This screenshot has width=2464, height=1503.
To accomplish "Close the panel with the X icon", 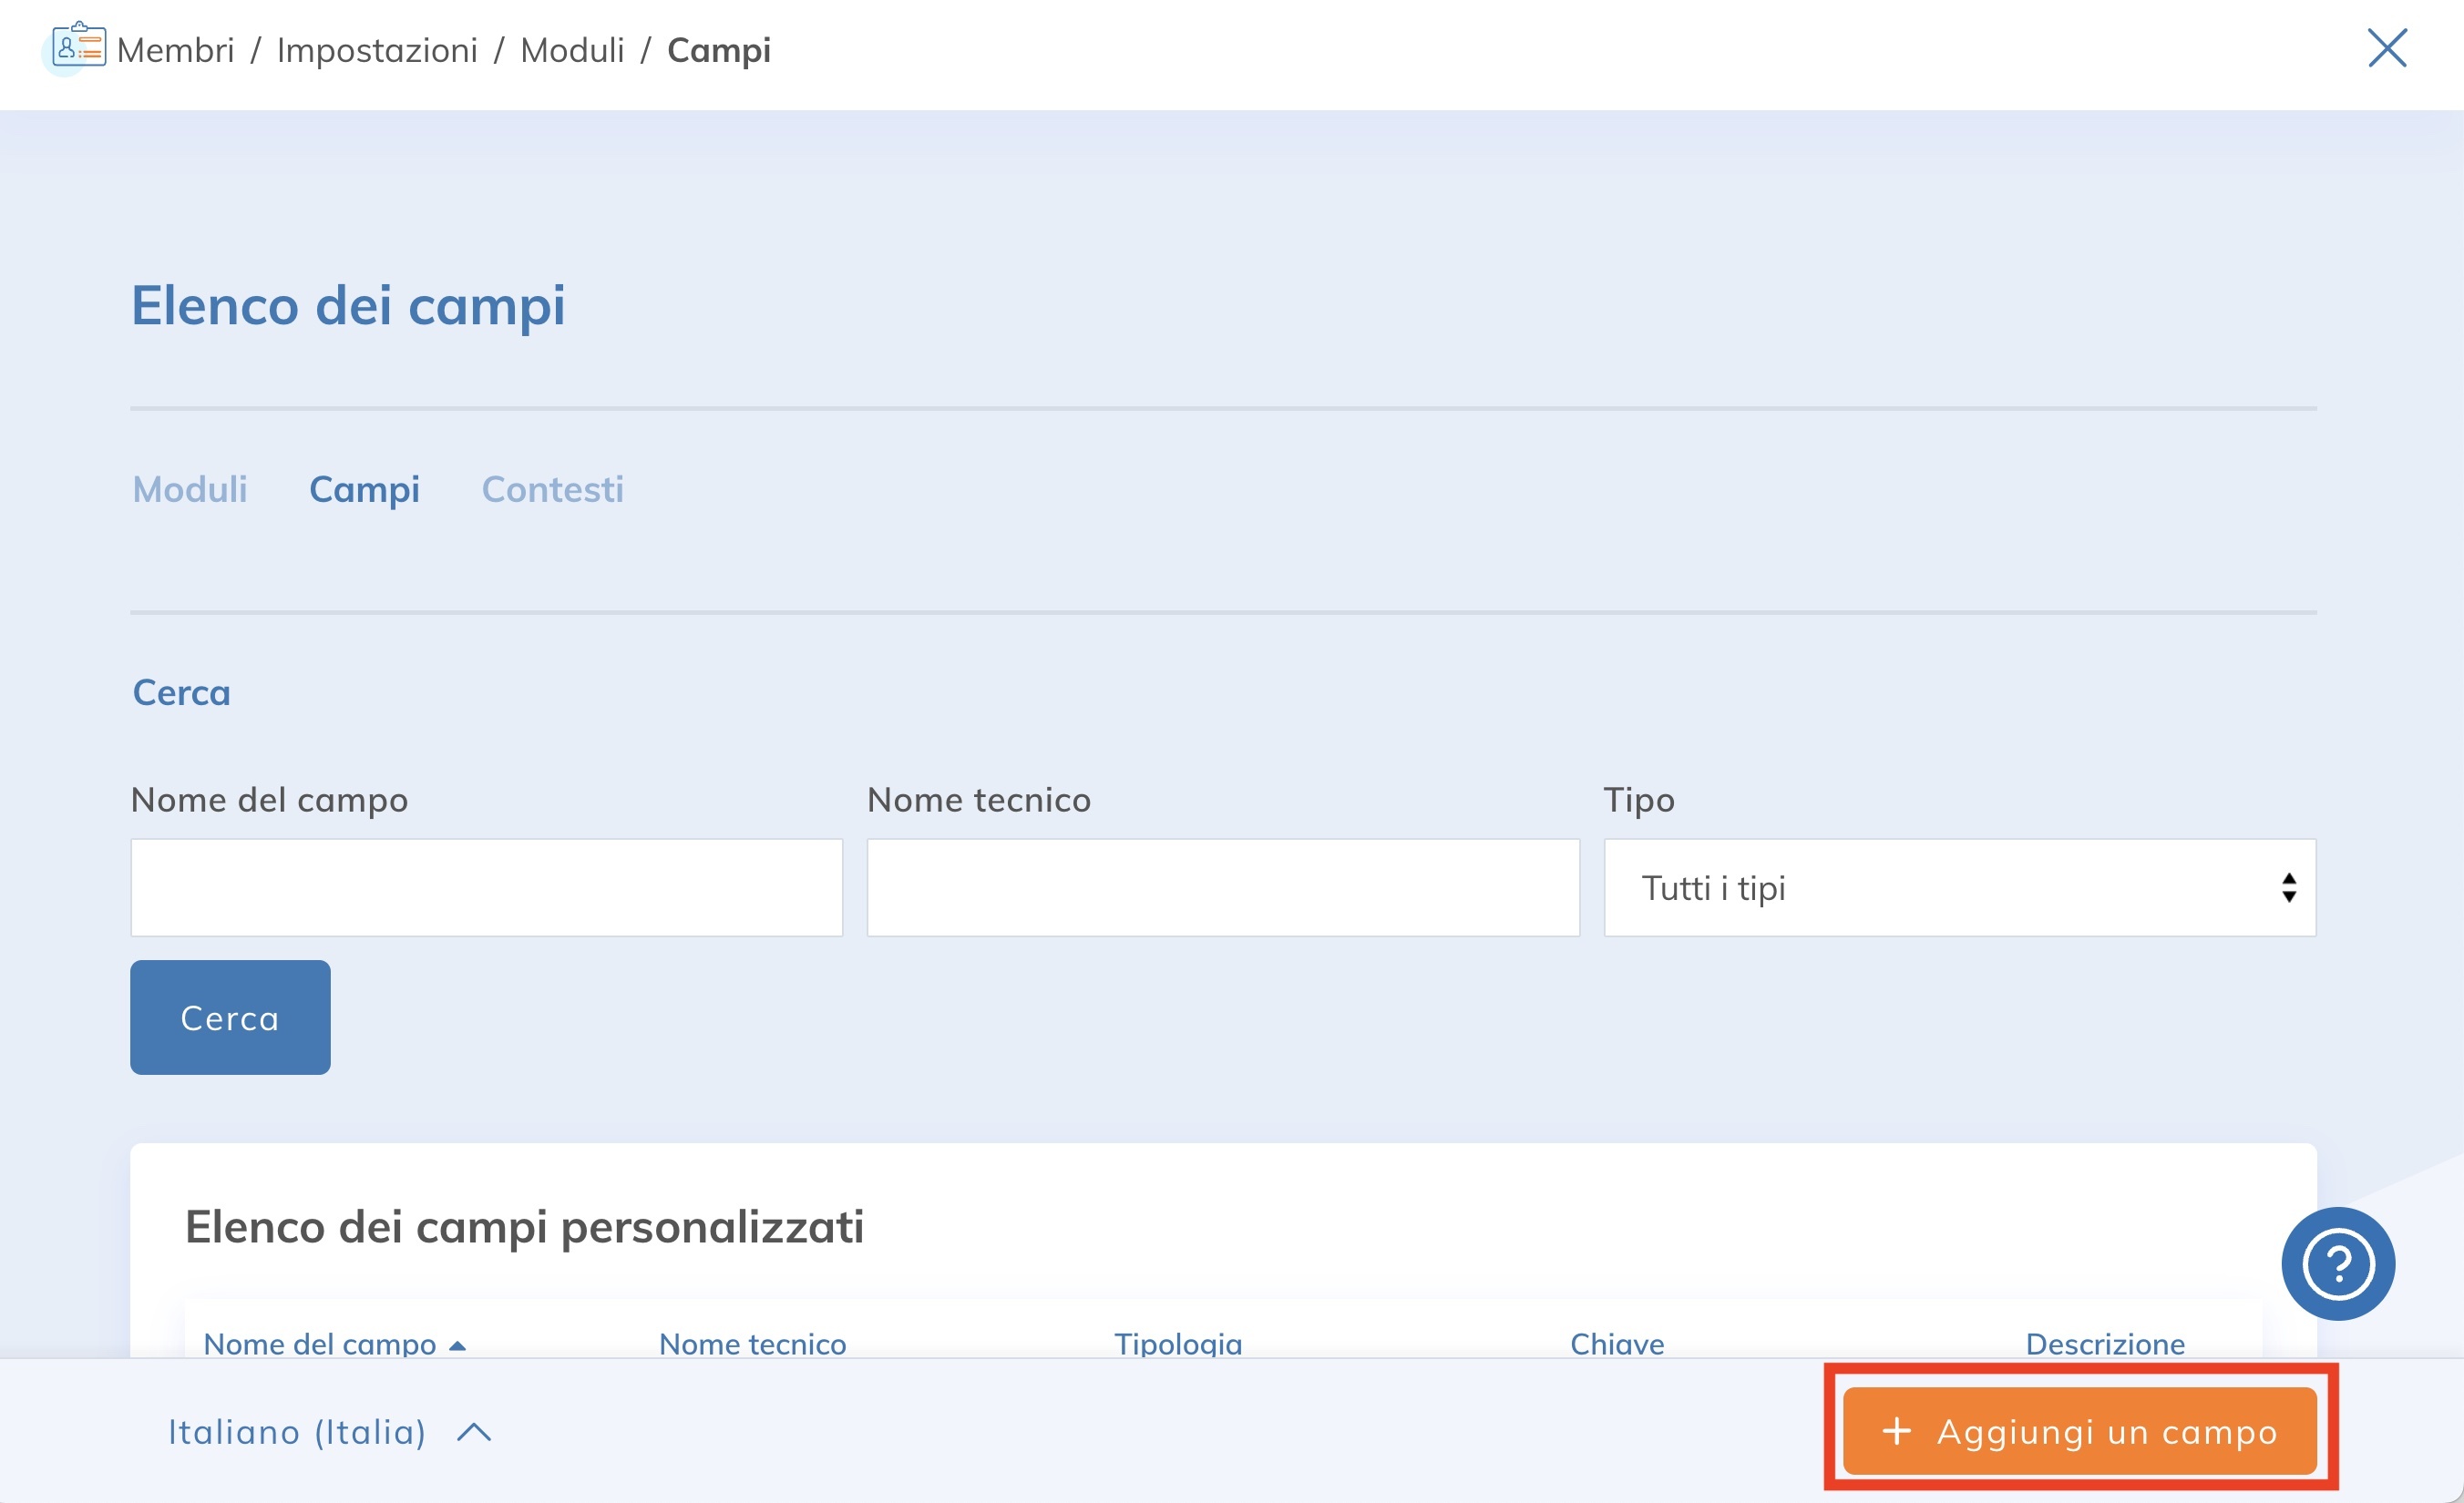I will (x=2386, y=48).
